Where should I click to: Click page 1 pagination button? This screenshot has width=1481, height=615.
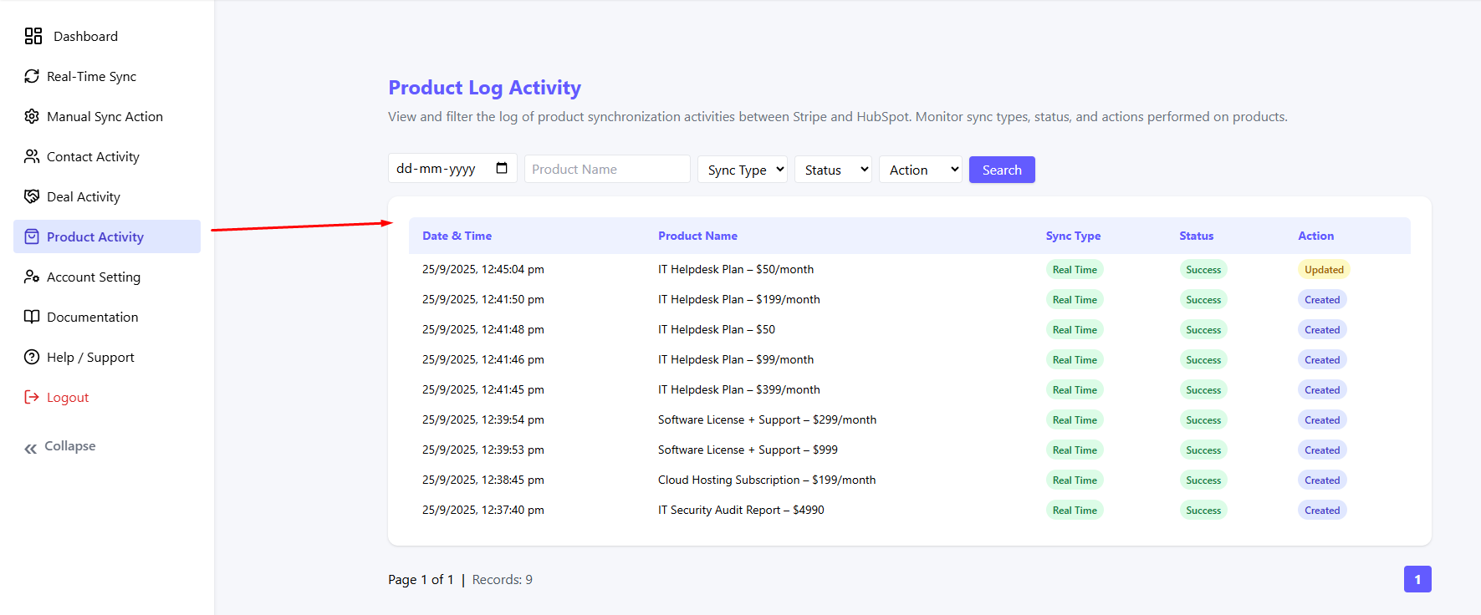(x=1417, y=579)
